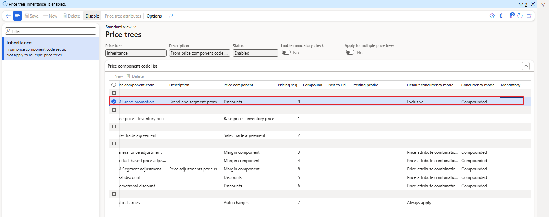Toggle the Brand promotion row checkmark
The width and height of the screenshot is (549, 217).
coord(114,101)
